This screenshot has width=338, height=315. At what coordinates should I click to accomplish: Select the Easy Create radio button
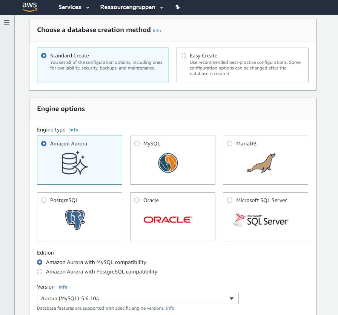(183, 56)
